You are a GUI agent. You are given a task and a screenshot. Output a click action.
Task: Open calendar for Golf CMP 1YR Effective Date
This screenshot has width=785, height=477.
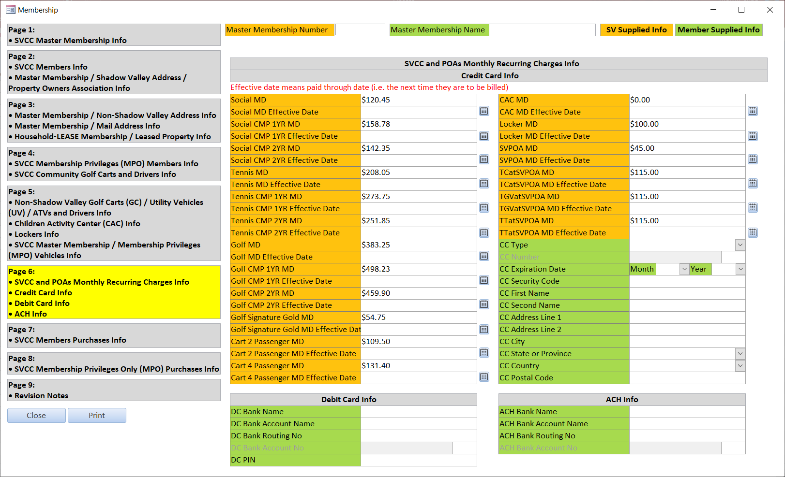484,280
